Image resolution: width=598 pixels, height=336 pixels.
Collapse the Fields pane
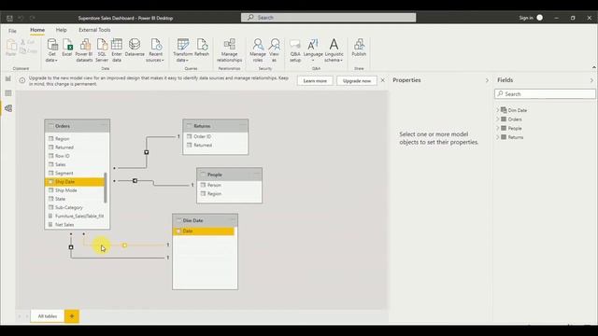[591, 80]
